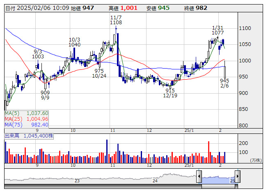
Task: Click the year 24 label in overview chart
Action: click(x=155, y=181)
